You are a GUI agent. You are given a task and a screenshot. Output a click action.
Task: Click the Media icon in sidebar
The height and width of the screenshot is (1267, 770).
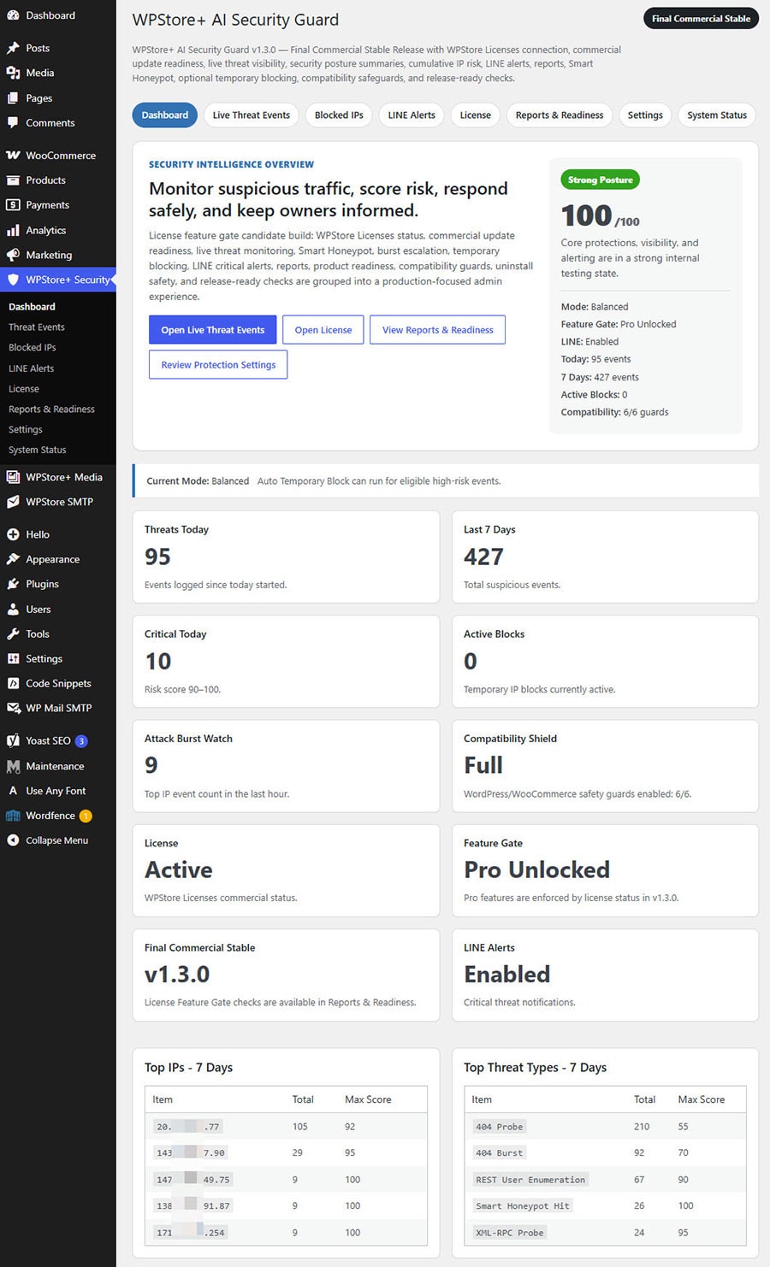13,73
